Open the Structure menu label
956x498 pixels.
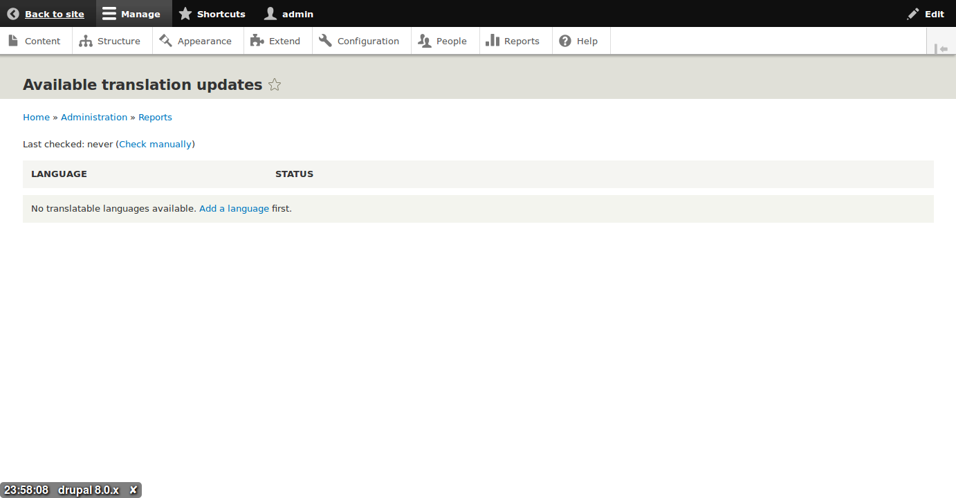coord(119,41)
